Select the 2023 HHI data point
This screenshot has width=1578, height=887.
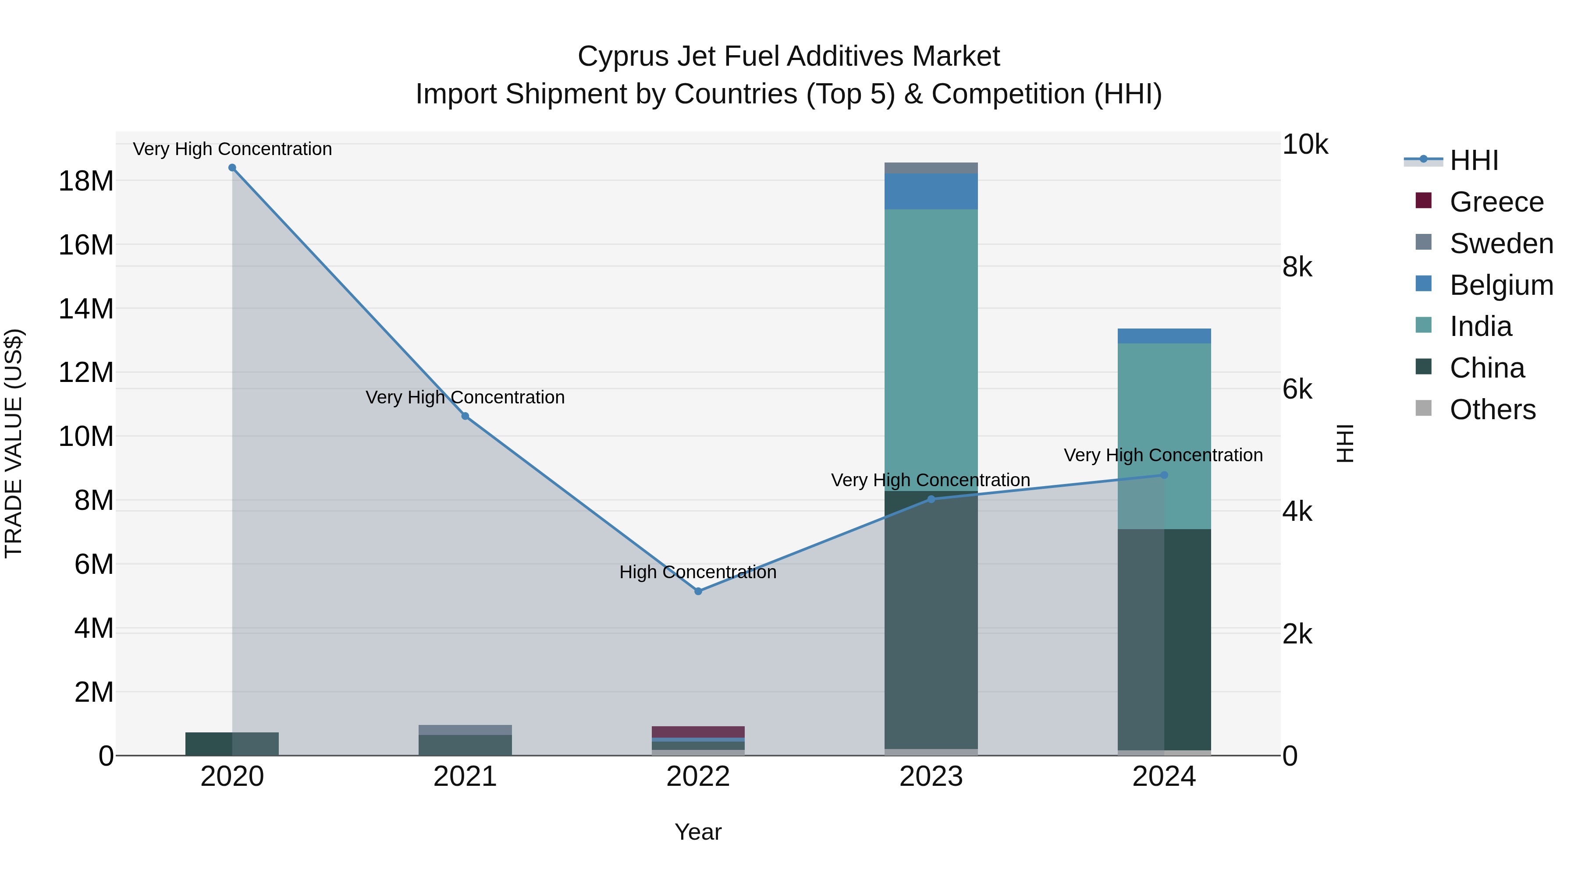[931, 499]
